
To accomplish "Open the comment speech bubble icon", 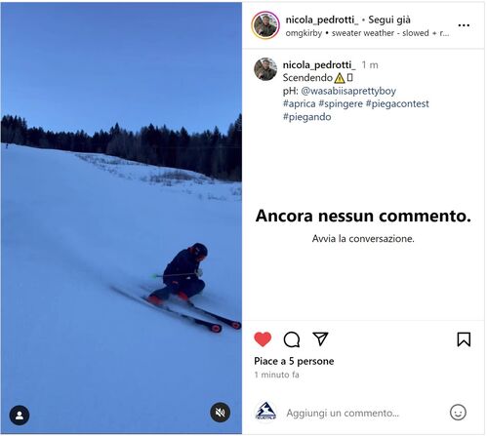I will coord(292,339).
